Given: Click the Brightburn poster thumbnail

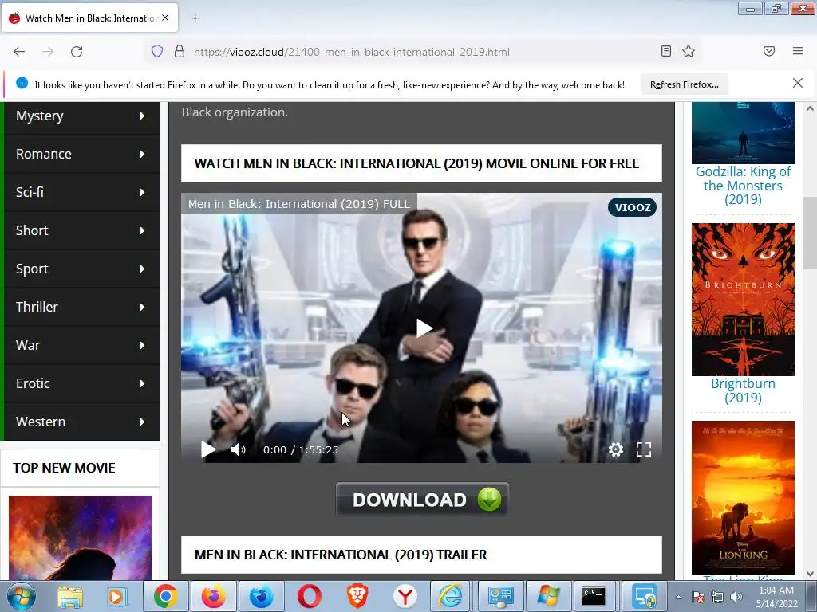Looking at the screenshot, I should click(743, 300).
